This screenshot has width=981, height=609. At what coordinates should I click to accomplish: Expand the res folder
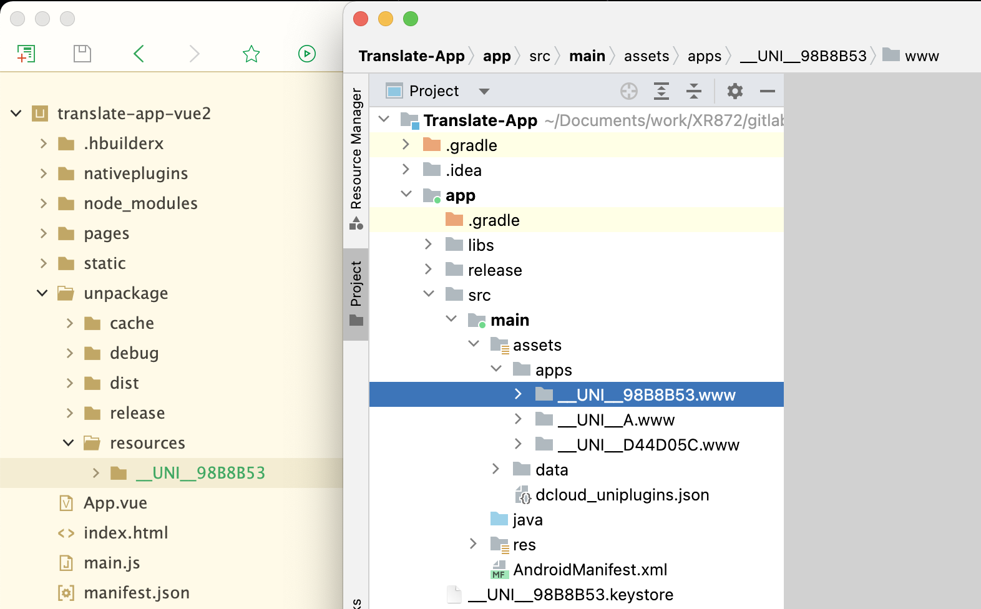pyautogui.click(x=473, y=544)
